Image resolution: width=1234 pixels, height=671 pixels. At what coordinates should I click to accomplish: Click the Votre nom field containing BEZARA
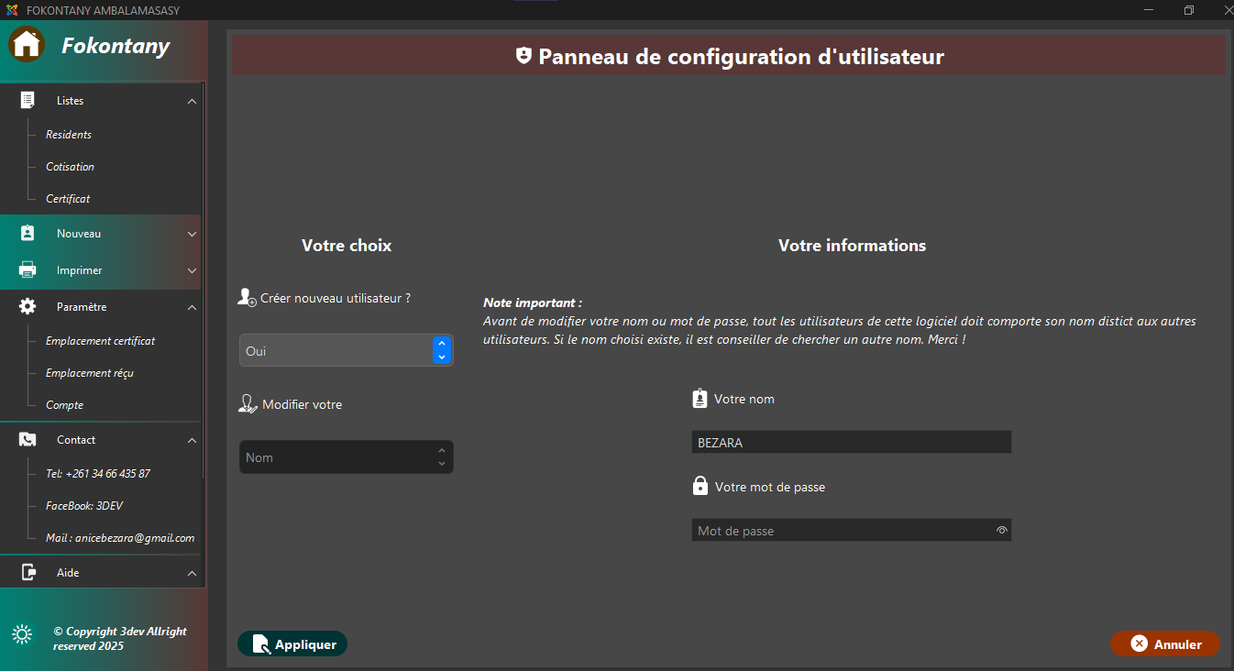[852, 442]
